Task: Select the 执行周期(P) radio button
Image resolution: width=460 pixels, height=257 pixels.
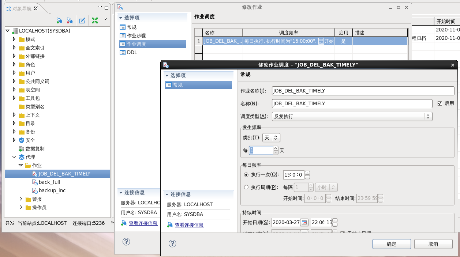Action: click(x=246, y=187)
